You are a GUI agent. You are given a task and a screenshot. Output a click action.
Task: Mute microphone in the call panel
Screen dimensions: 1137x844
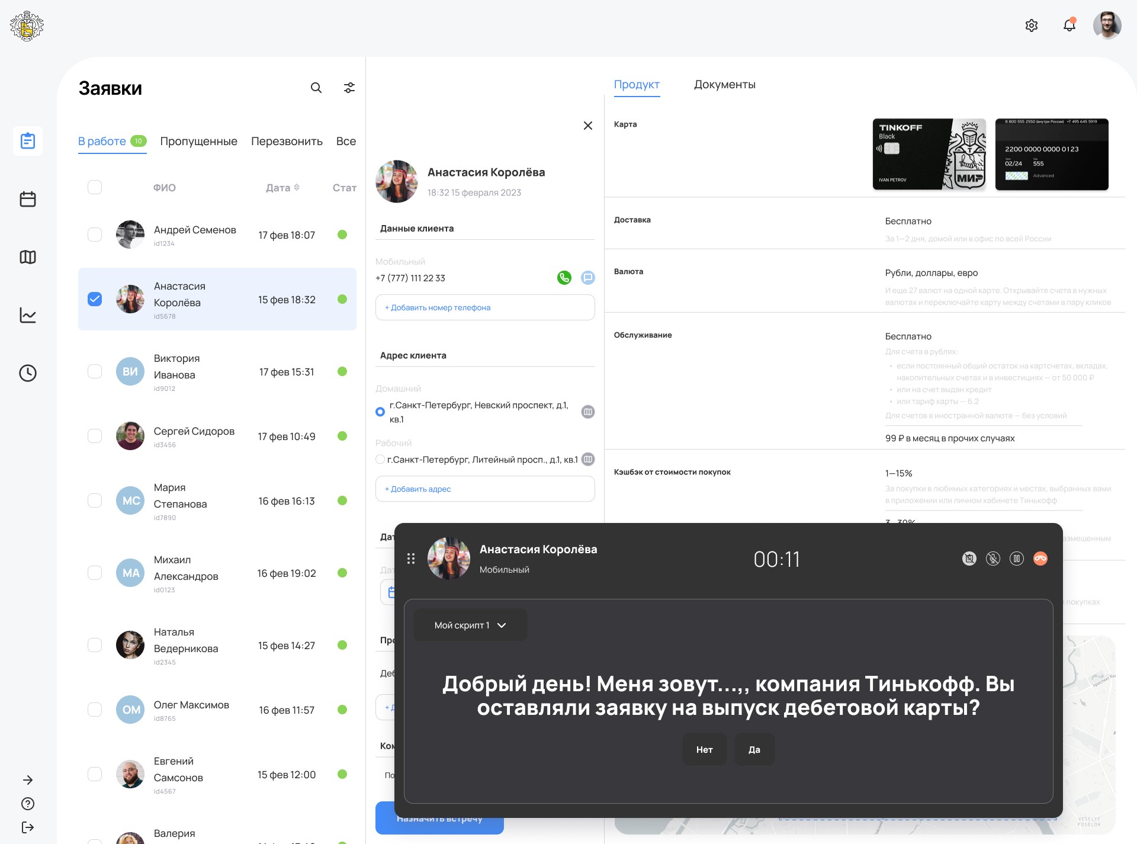(993, 559)
